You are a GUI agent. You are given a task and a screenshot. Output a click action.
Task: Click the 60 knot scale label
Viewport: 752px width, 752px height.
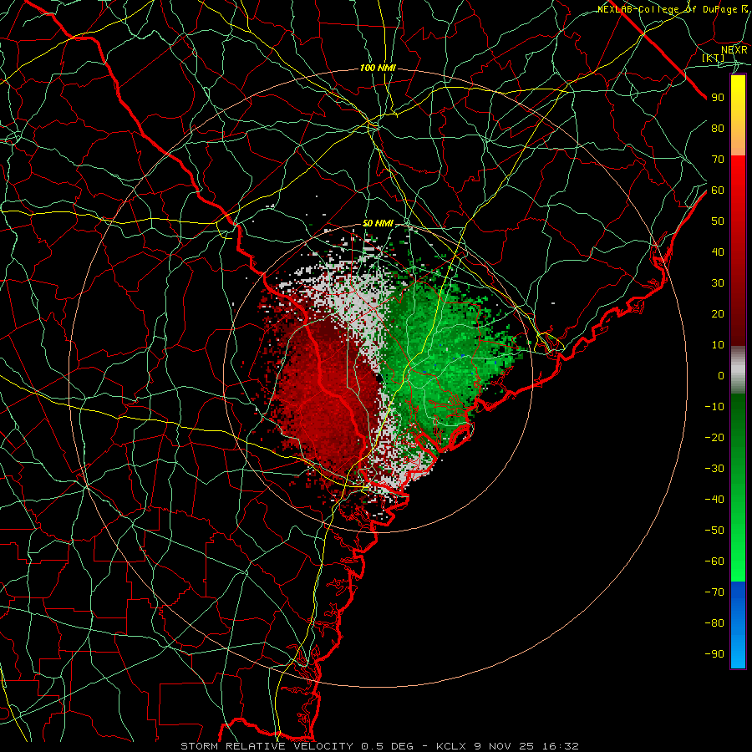[718, 190]
